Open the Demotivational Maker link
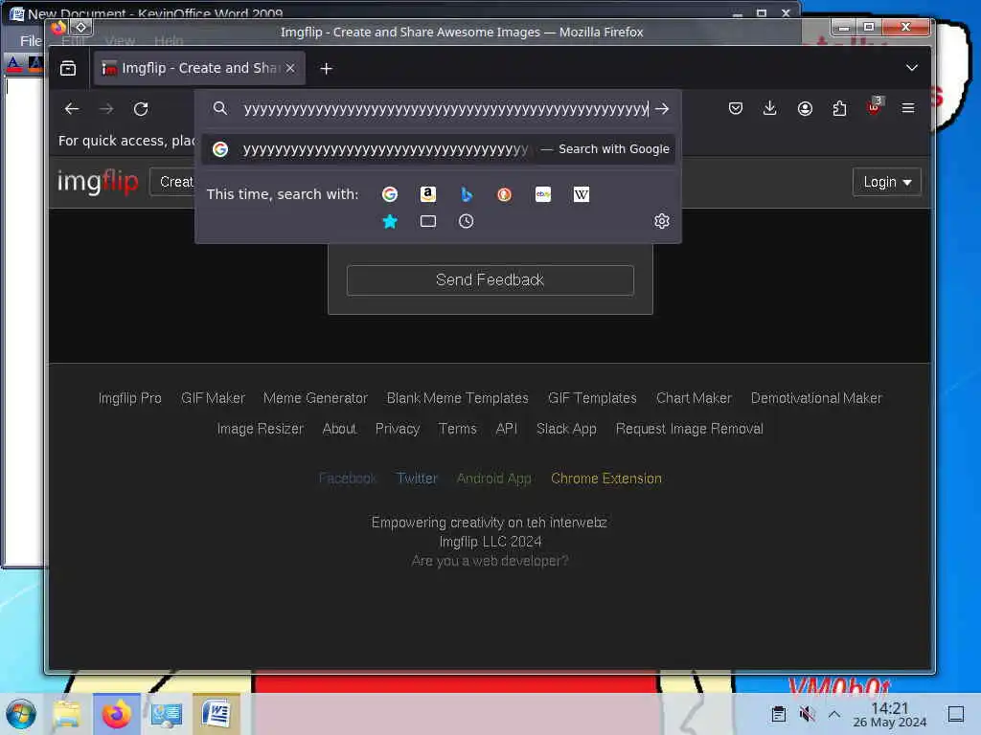The image size is (981, 735). 816,398
